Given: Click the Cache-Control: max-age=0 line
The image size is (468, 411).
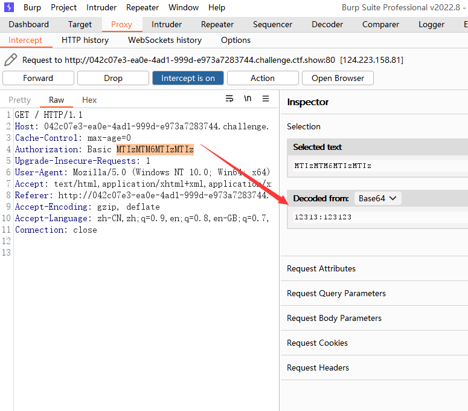Looking at the screenshot, I should (73, 138).
